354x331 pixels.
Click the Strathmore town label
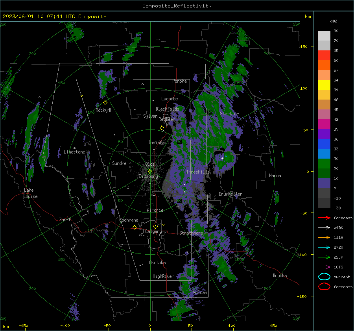(191, 233)
